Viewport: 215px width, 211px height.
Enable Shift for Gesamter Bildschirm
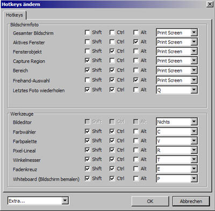point(87,33)
